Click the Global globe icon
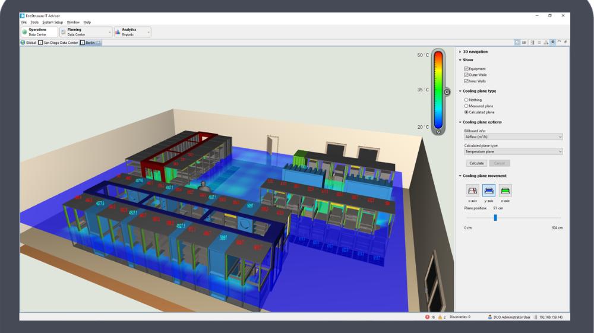Screen dimensions: 594x333 pyautogui.click(x=23, y=43)
